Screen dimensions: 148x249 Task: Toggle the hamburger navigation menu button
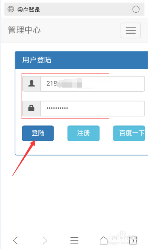pos(131,30)
